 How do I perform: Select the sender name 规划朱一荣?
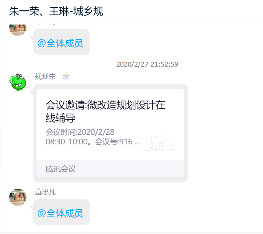coord(52,77)
